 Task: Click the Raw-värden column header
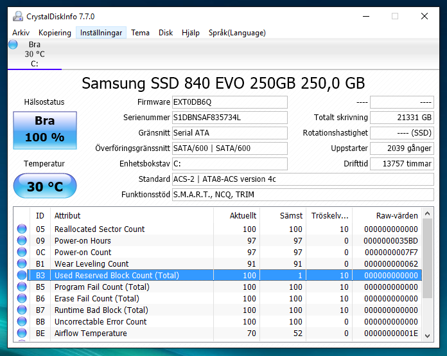tap(387, 216)
